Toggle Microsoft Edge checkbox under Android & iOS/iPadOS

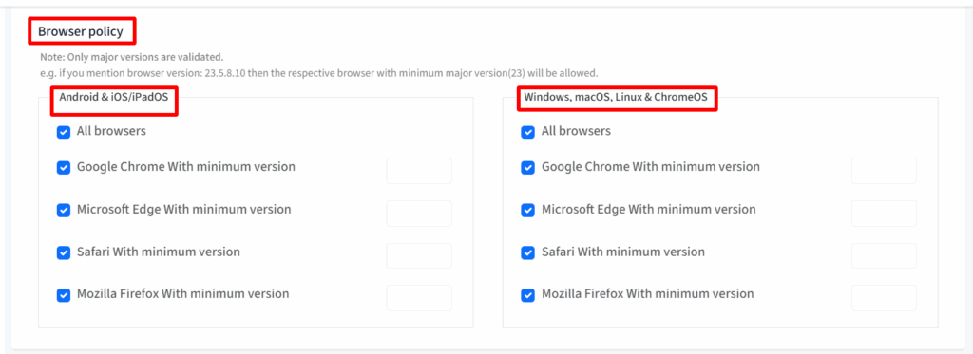[x=64, y=210]
